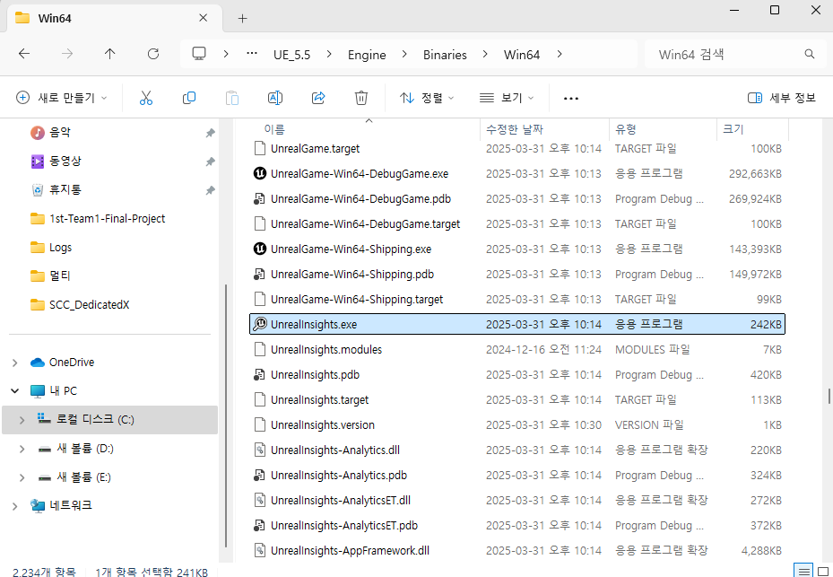
Task: Expand the 로컬 디스크 (C:) node
Action: click(x=22, y=420)
